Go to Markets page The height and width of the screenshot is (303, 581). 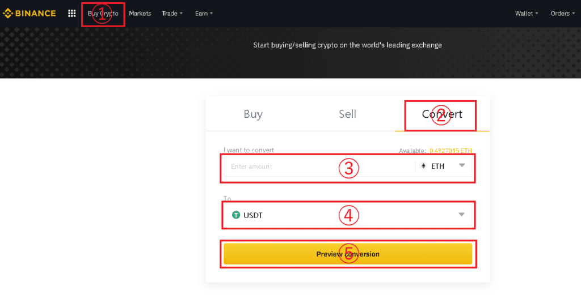coord(140,14)
